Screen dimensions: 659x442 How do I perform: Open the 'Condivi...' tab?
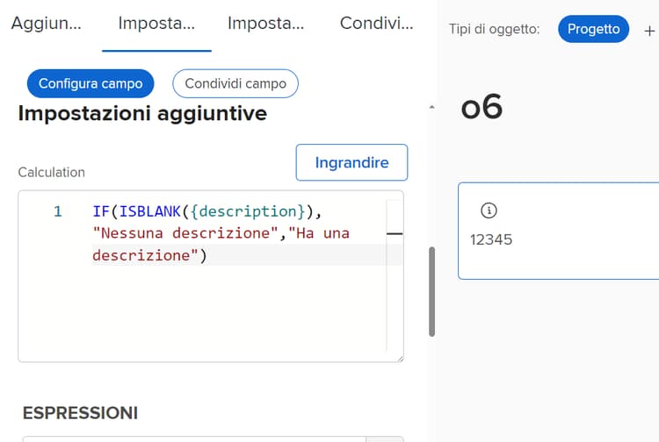[376, 24]
